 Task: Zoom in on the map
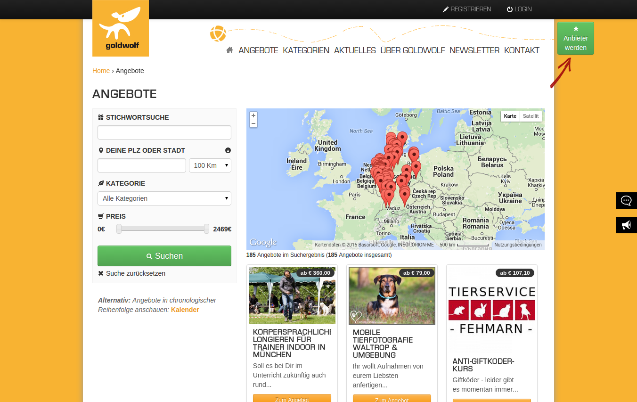click(253, 116)
